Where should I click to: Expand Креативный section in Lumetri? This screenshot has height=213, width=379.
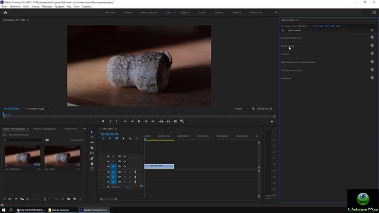point(287,46)
